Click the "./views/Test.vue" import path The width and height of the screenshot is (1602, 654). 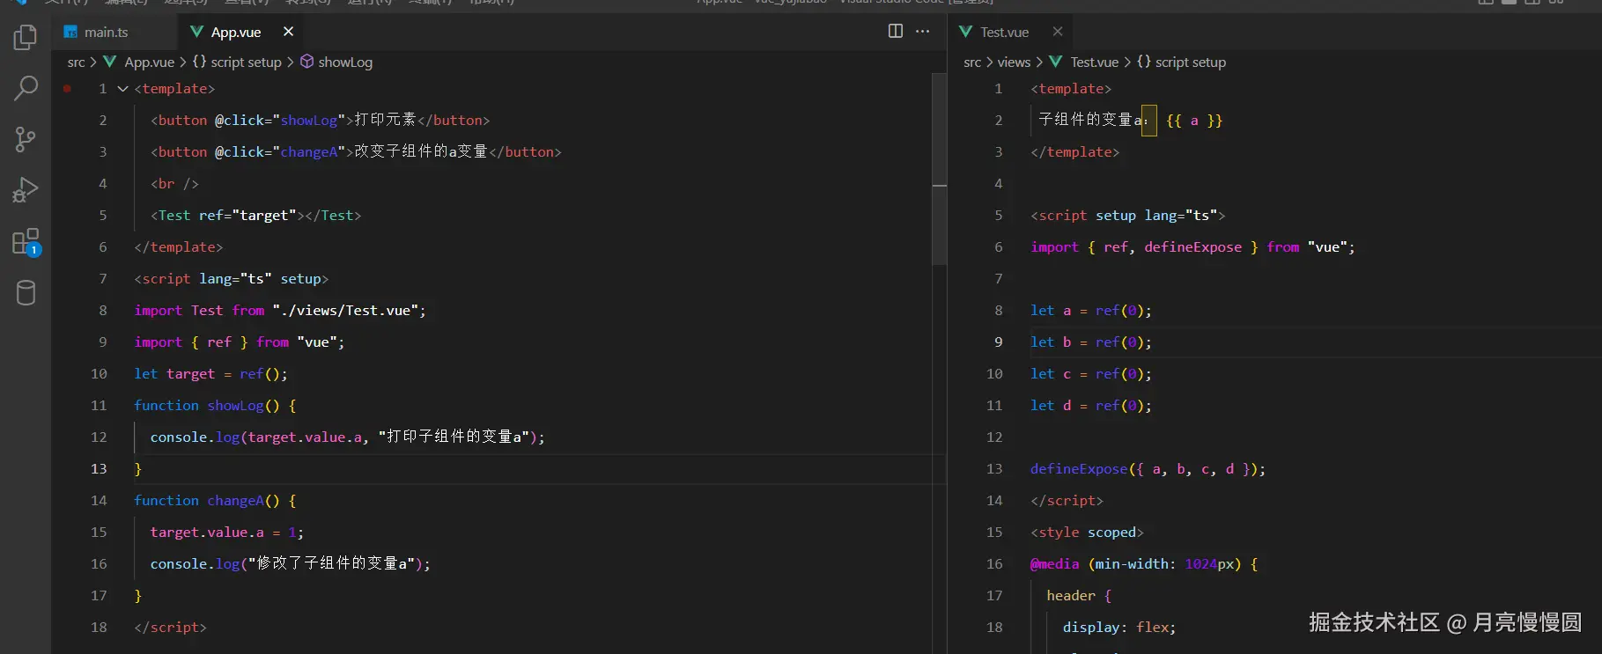[x=345, y=311]
